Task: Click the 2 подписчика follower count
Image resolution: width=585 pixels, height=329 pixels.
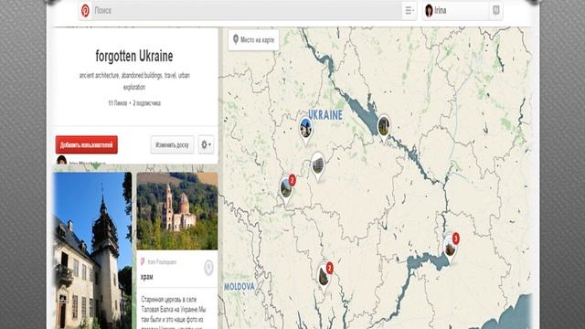Action: 146,103
